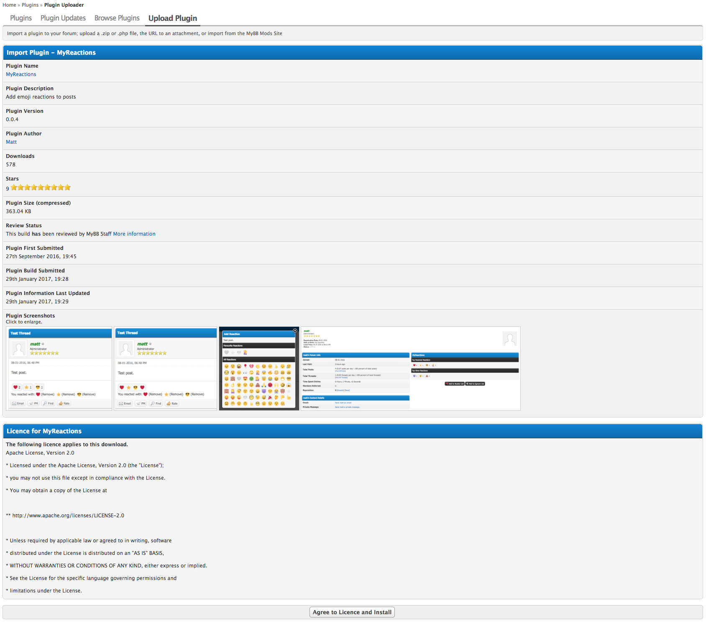Enlarge the first Test Thread screenshot
This screenshot has width=706, height=623.
coord(59,369)
